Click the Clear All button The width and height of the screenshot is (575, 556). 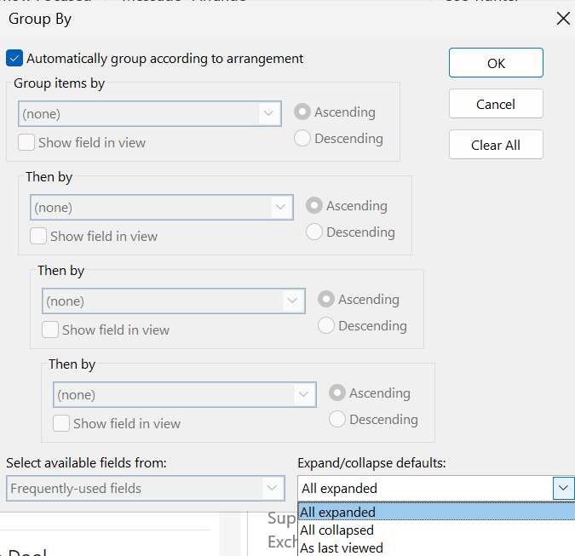pos(496,145)
